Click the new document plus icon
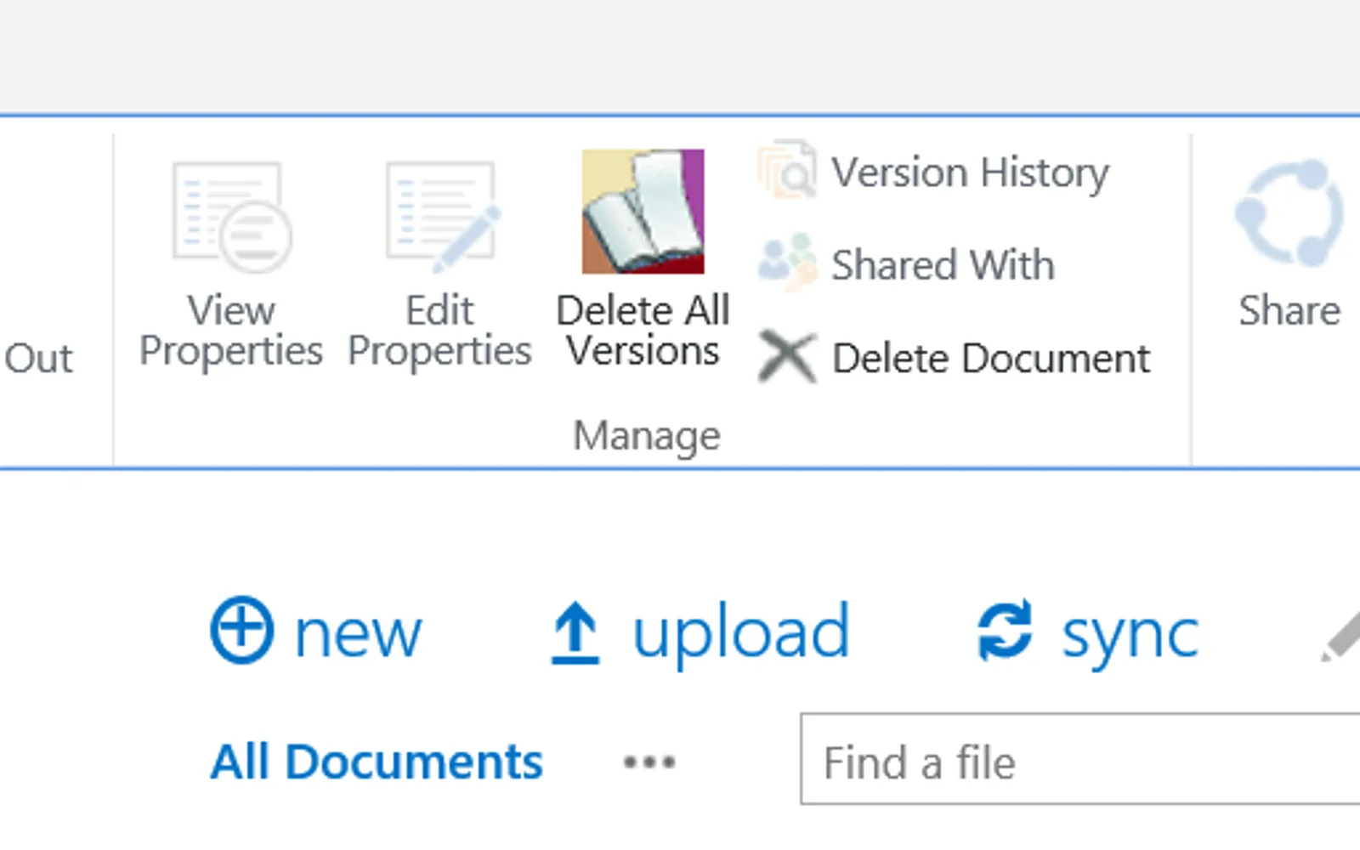 242,630
